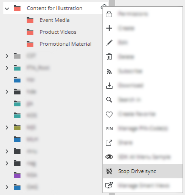Click the gray folder icon
185x195 pixels.
17,56
